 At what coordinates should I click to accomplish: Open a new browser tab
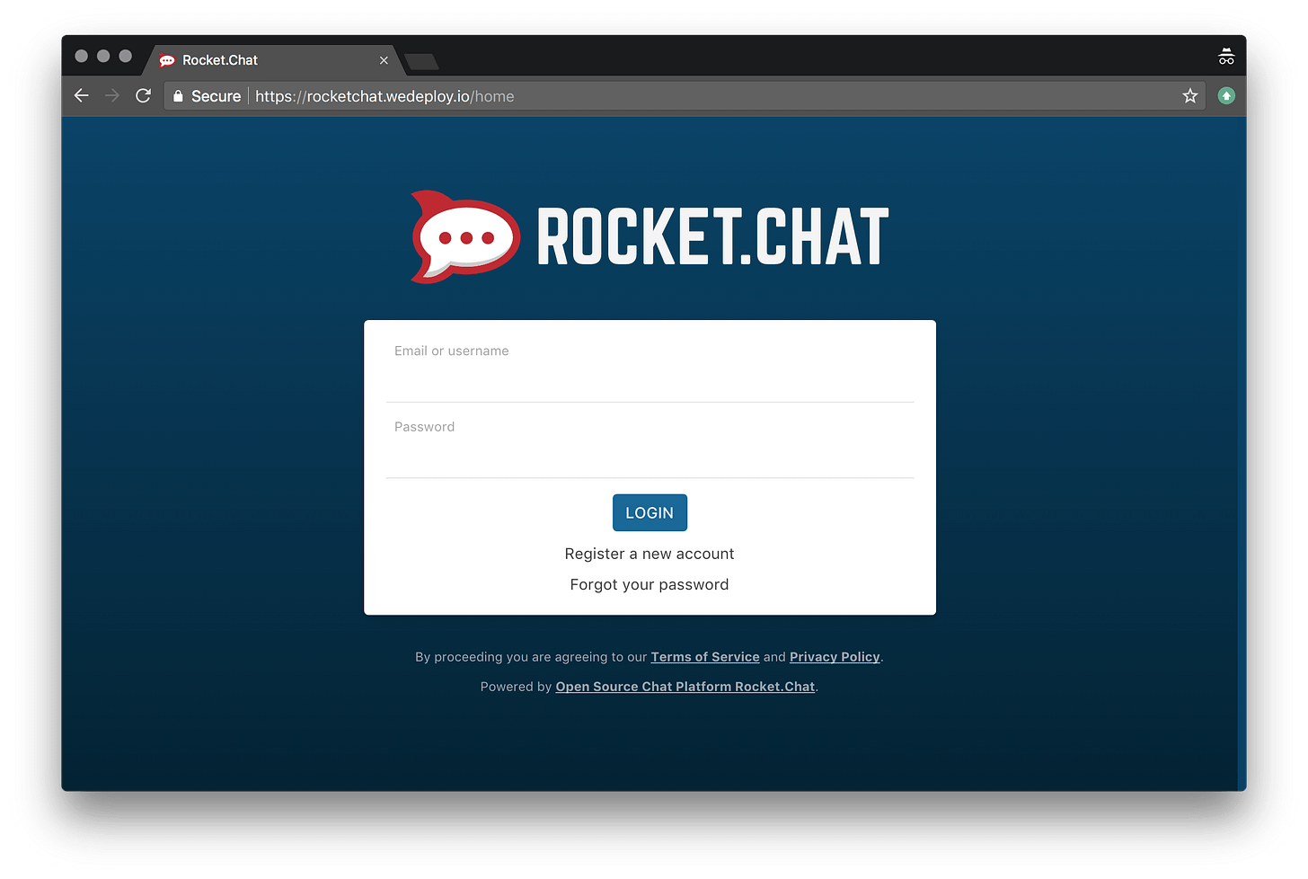[x=421, y=61]
